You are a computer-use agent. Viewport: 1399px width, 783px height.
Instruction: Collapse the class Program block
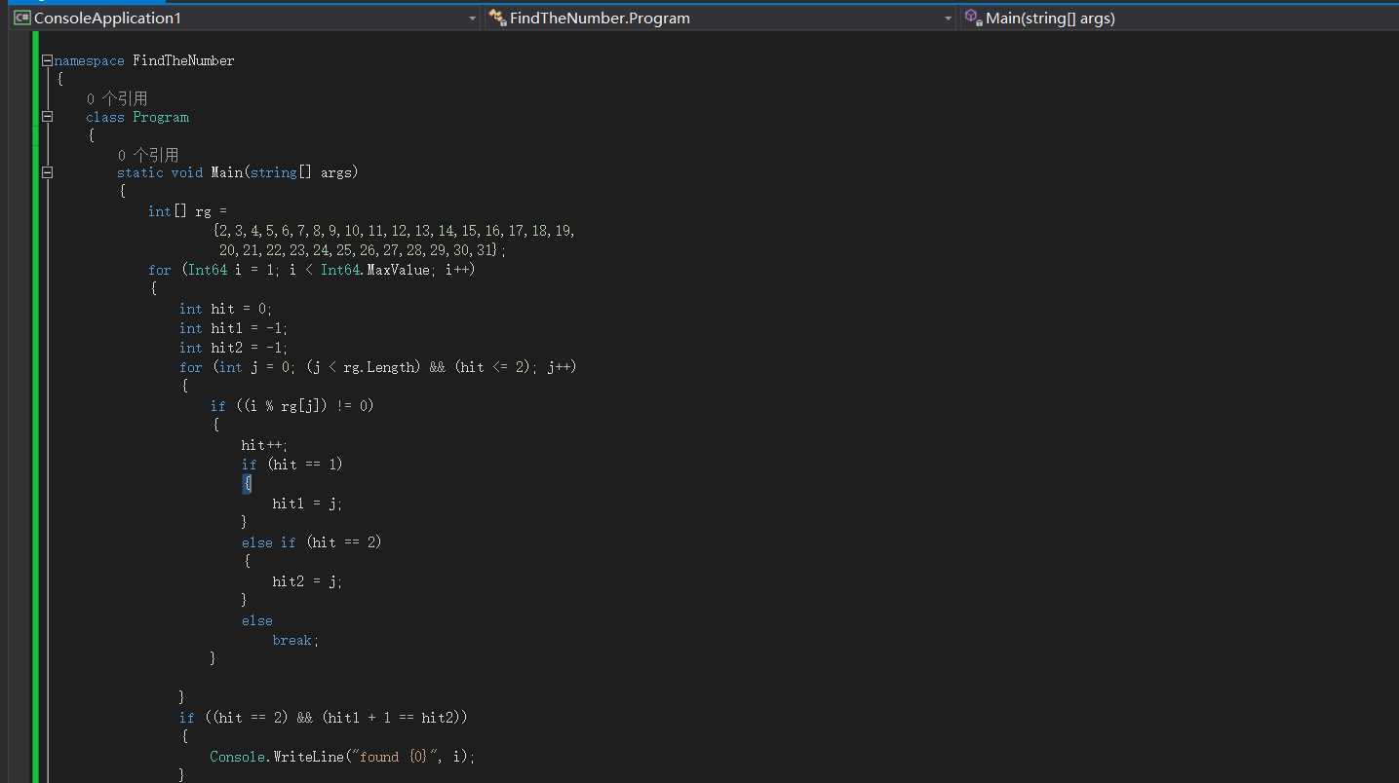pos(47,117)
